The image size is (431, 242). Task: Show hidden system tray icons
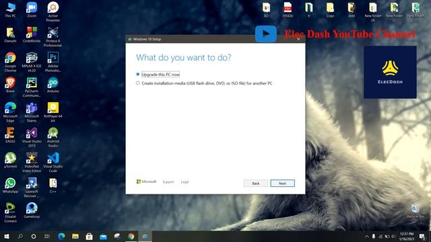point(366,236)
